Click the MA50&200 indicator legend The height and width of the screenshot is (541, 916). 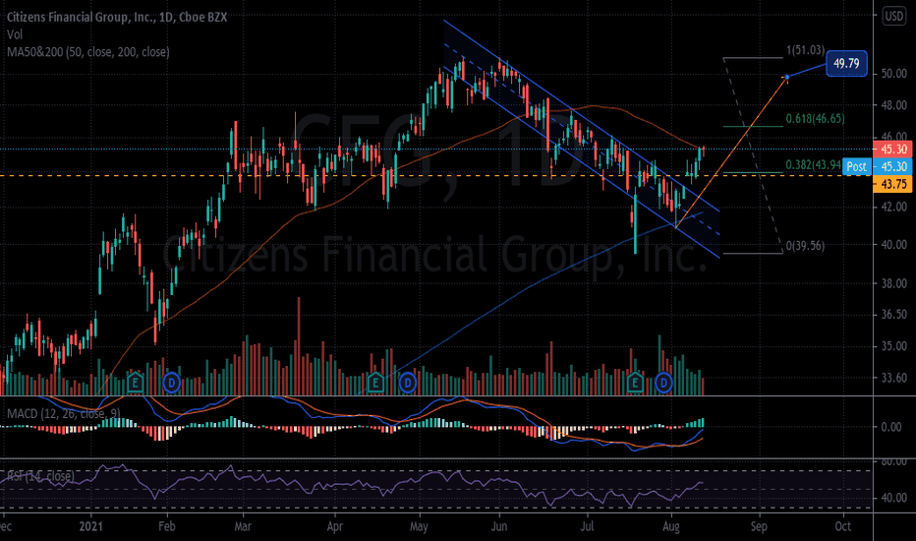tap(88, 52)
